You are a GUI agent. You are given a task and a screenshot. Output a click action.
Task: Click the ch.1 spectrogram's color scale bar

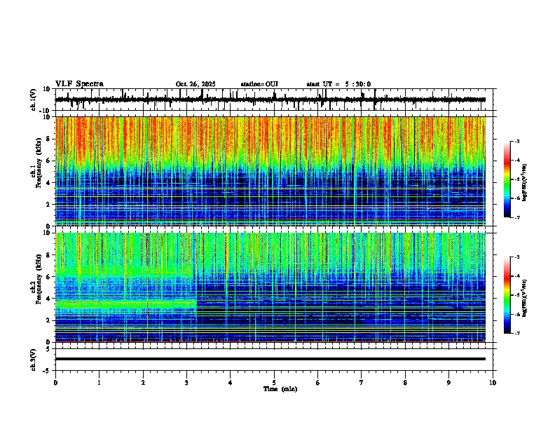click(507, 179)
